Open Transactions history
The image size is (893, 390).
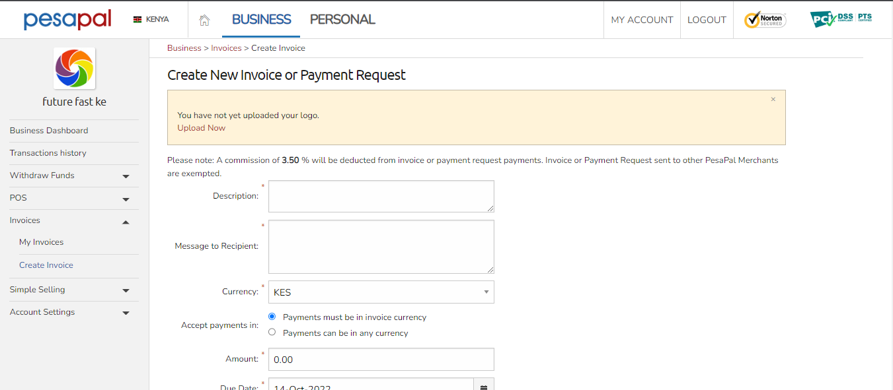(48, 153)
